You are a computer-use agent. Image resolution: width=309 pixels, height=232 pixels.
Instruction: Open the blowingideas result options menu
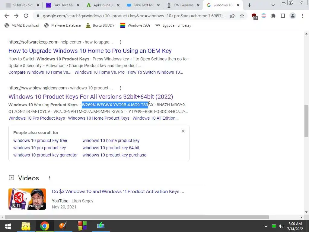coord(120,88)
